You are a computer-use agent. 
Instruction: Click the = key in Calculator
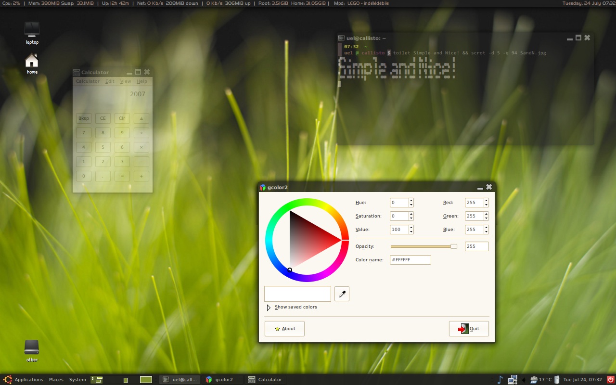122,176
